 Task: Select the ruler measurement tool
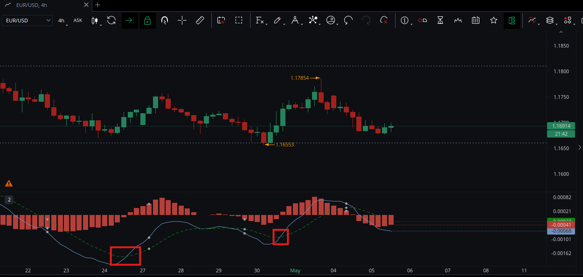(200, 21)
